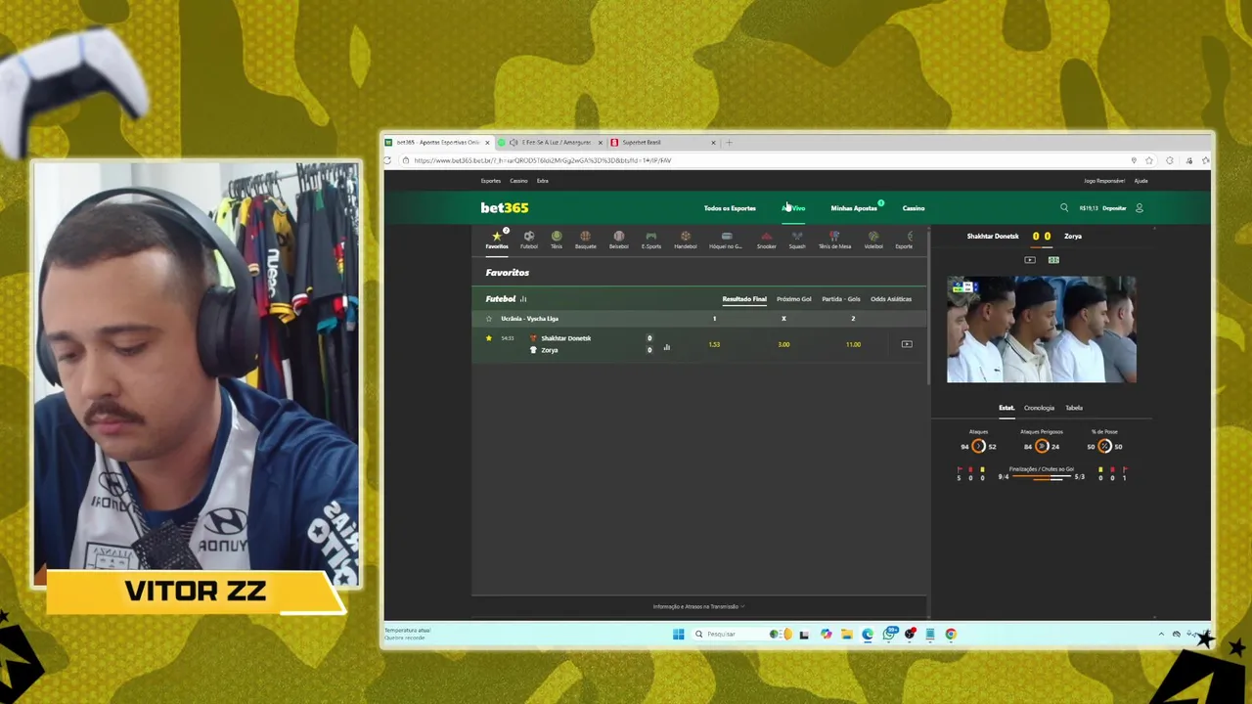Show hidden icons in system tray
The height and width of the screenshot is (704, 1252).
[x=1161, y=634]
